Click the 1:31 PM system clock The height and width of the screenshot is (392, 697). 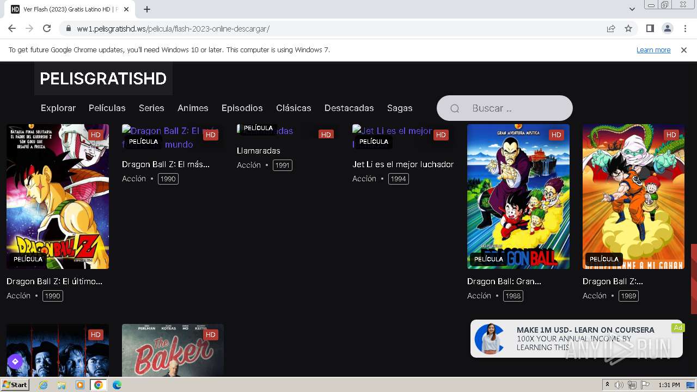tap(669, 385)
